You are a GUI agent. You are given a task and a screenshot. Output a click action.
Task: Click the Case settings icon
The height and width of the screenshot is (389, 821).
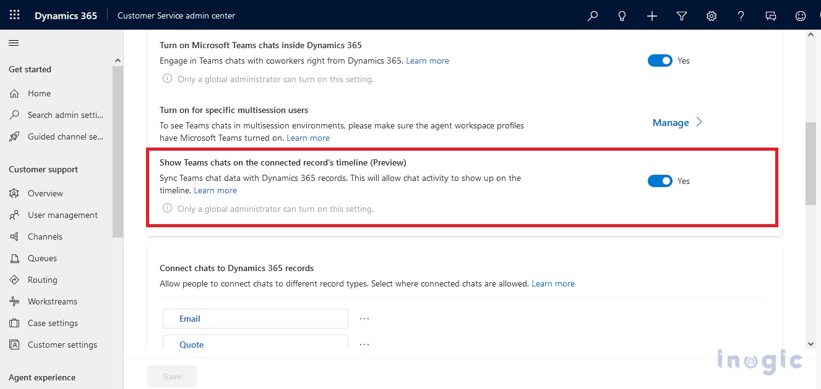click(x=15, y=323)
